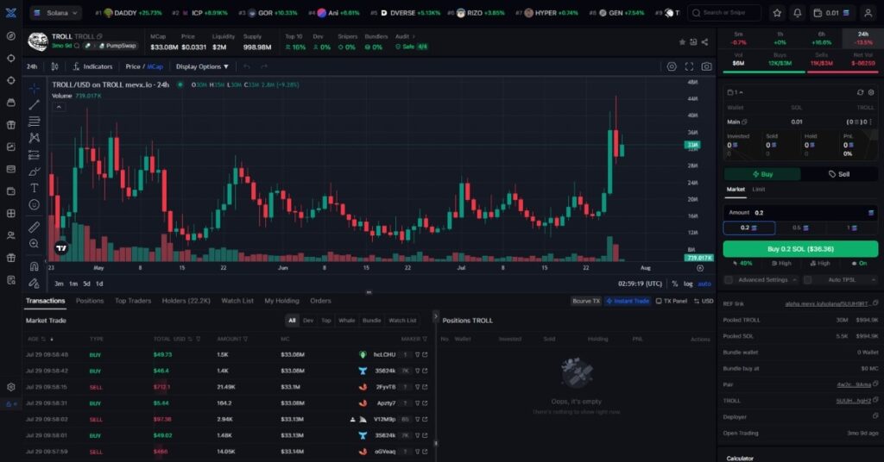This screenshot has height=462, width=884.
Task: Select the forecasting and measurement tool
Action: pyautogui.click(x=34, y=155)
